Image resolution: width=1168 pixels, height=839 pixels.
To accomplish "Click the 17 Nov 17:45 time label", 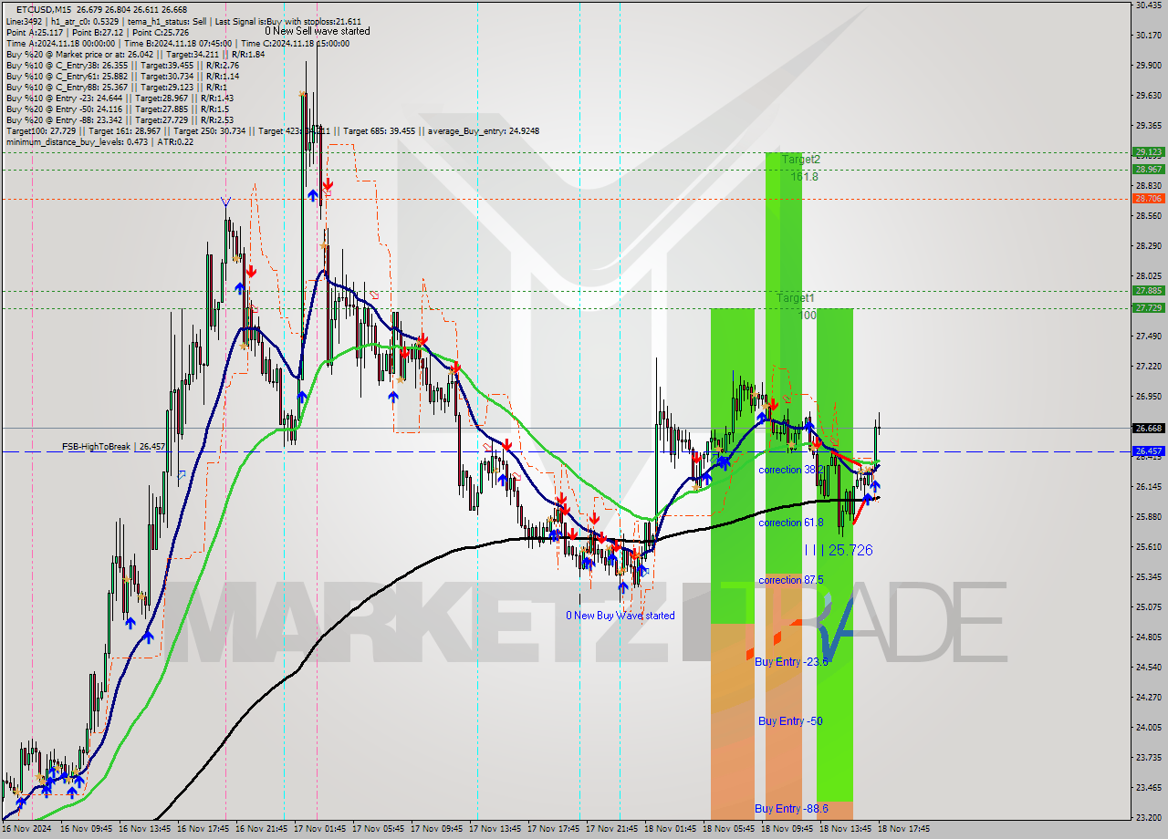I will pos(553,829).
